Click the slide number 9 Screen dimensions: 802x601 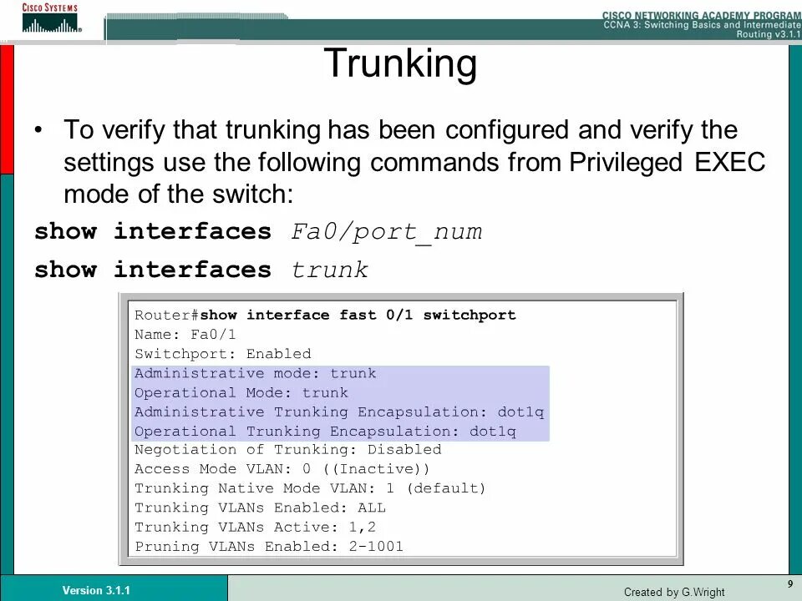pyautogui.click(x=790, y=584)
